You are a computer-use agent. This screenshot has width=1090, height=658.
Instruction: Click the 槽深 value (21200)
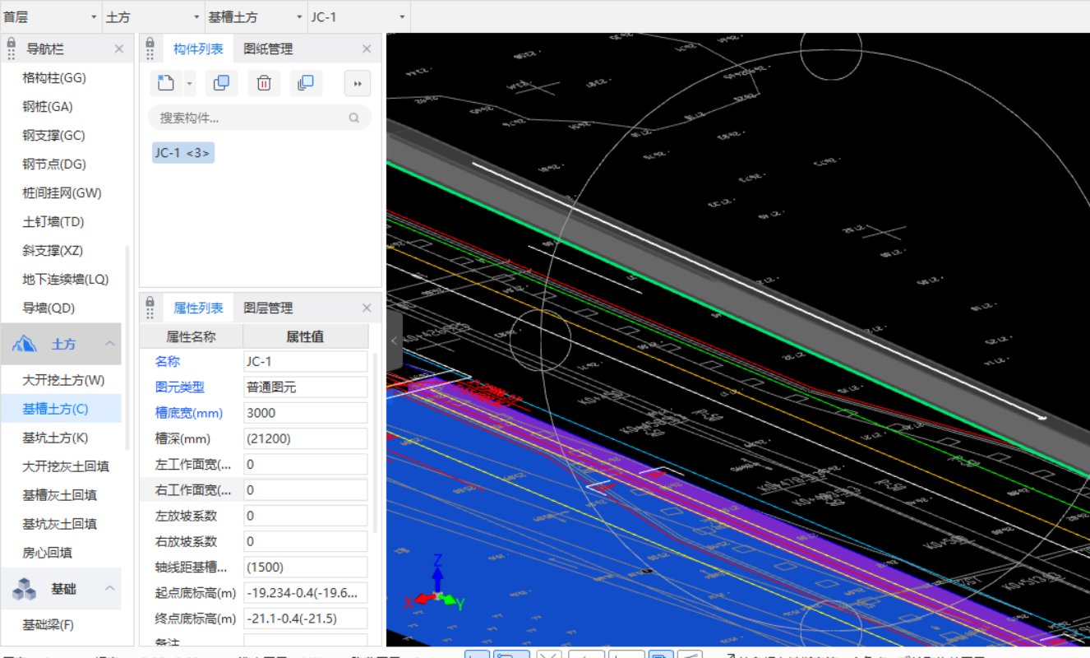[305, 438]
